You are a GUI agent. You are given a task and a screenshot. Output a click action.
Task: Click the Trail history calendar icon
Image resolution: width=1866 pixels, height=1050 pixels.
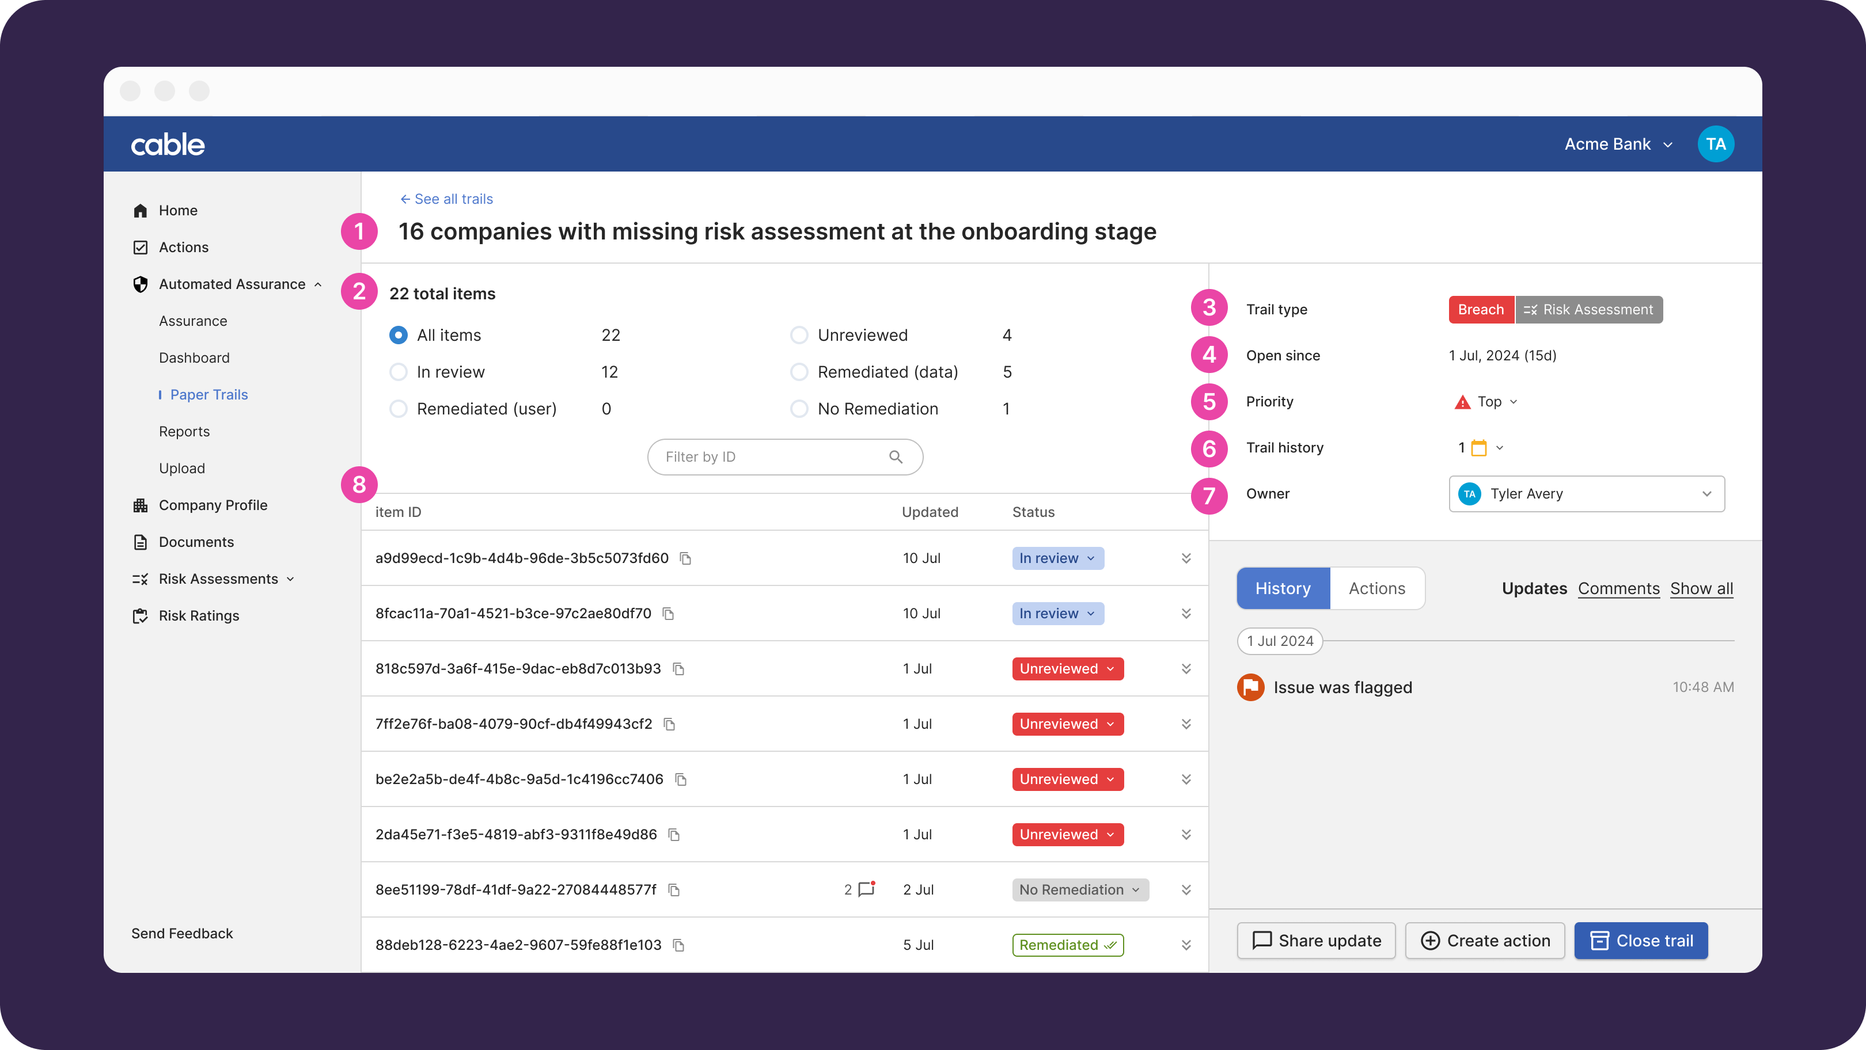click(x=1479, y=448)
